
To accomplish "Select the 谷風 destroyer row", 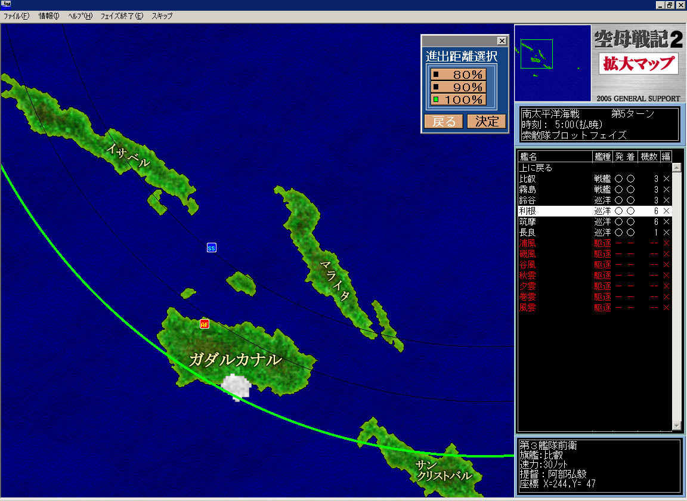I will pos(595,265).
